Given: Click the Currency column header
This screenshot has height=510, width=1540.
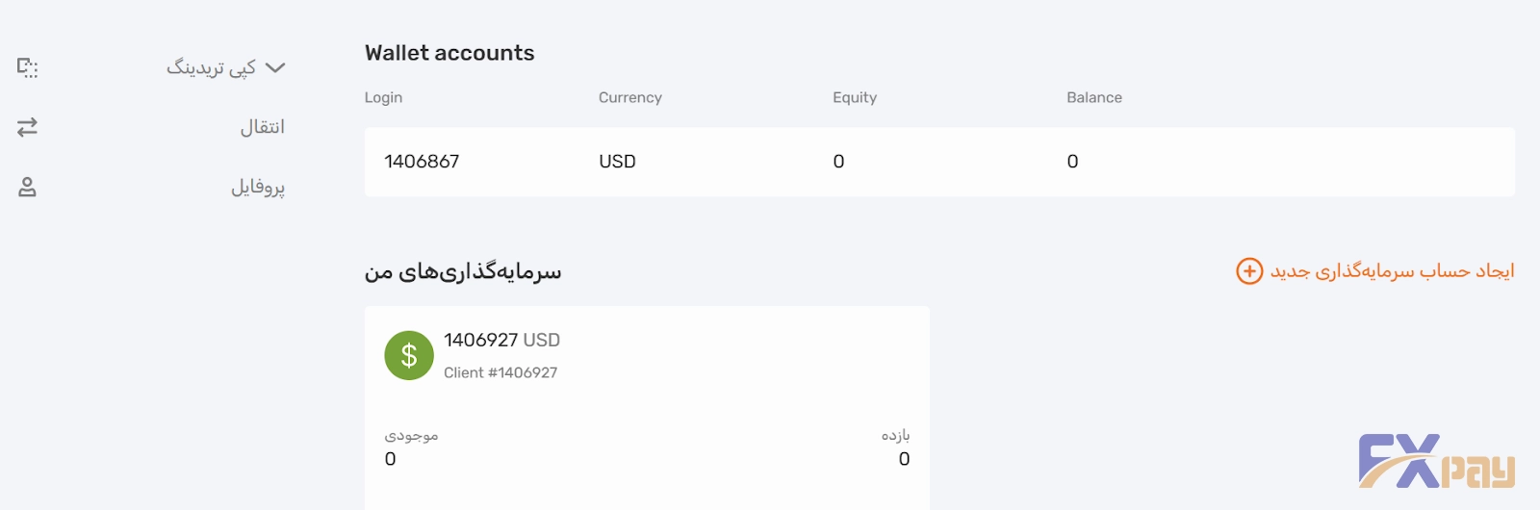Looking at the screenshot, I should 629,97.
